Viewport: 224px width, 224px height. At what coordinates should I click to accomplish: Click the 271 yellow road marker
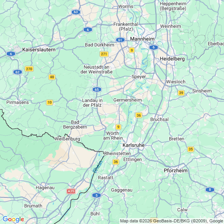pos(104,54)
